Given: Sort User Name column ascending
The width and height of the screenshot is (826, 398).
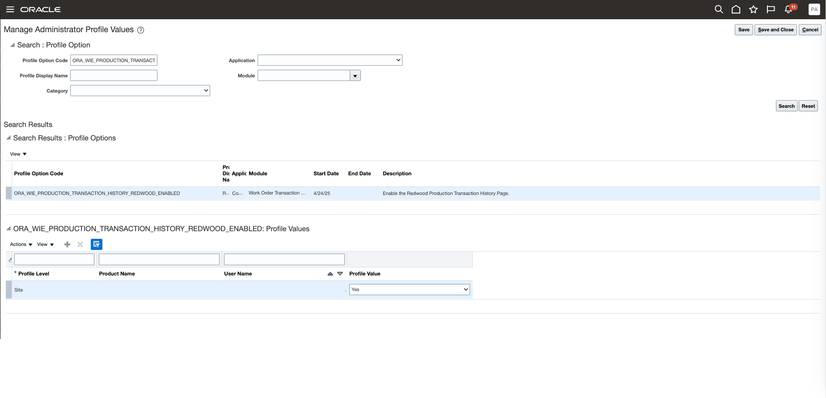Looking at the screenshot, I should tap(330, 274).
